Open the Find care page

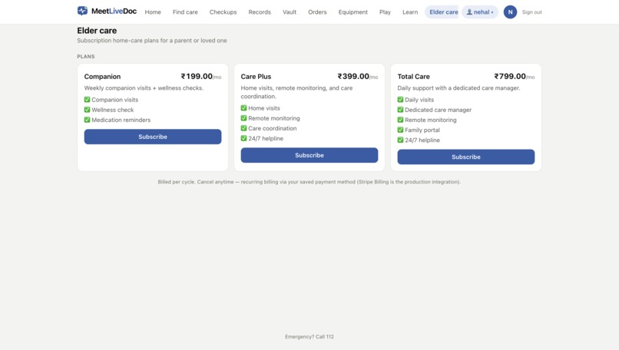[185, 12]
